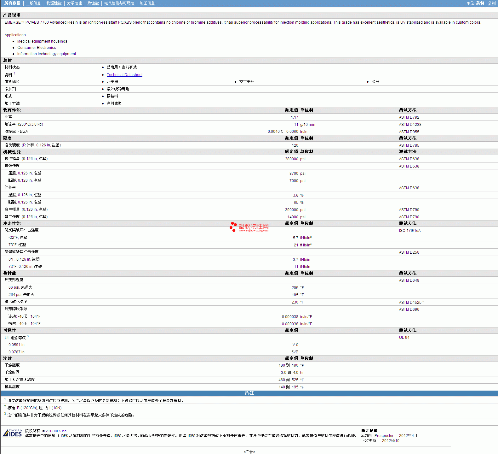Click the Prospector text in revision record
498x454 pixels.
tap(384, 436)
